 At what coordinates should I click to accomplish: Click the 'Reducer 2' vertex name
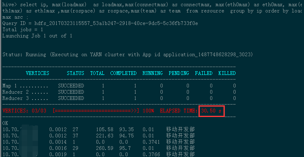pos(15,92)
